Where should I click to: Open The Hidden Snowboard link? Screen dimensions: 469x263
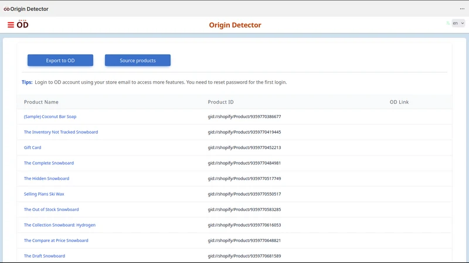(46, 179)
